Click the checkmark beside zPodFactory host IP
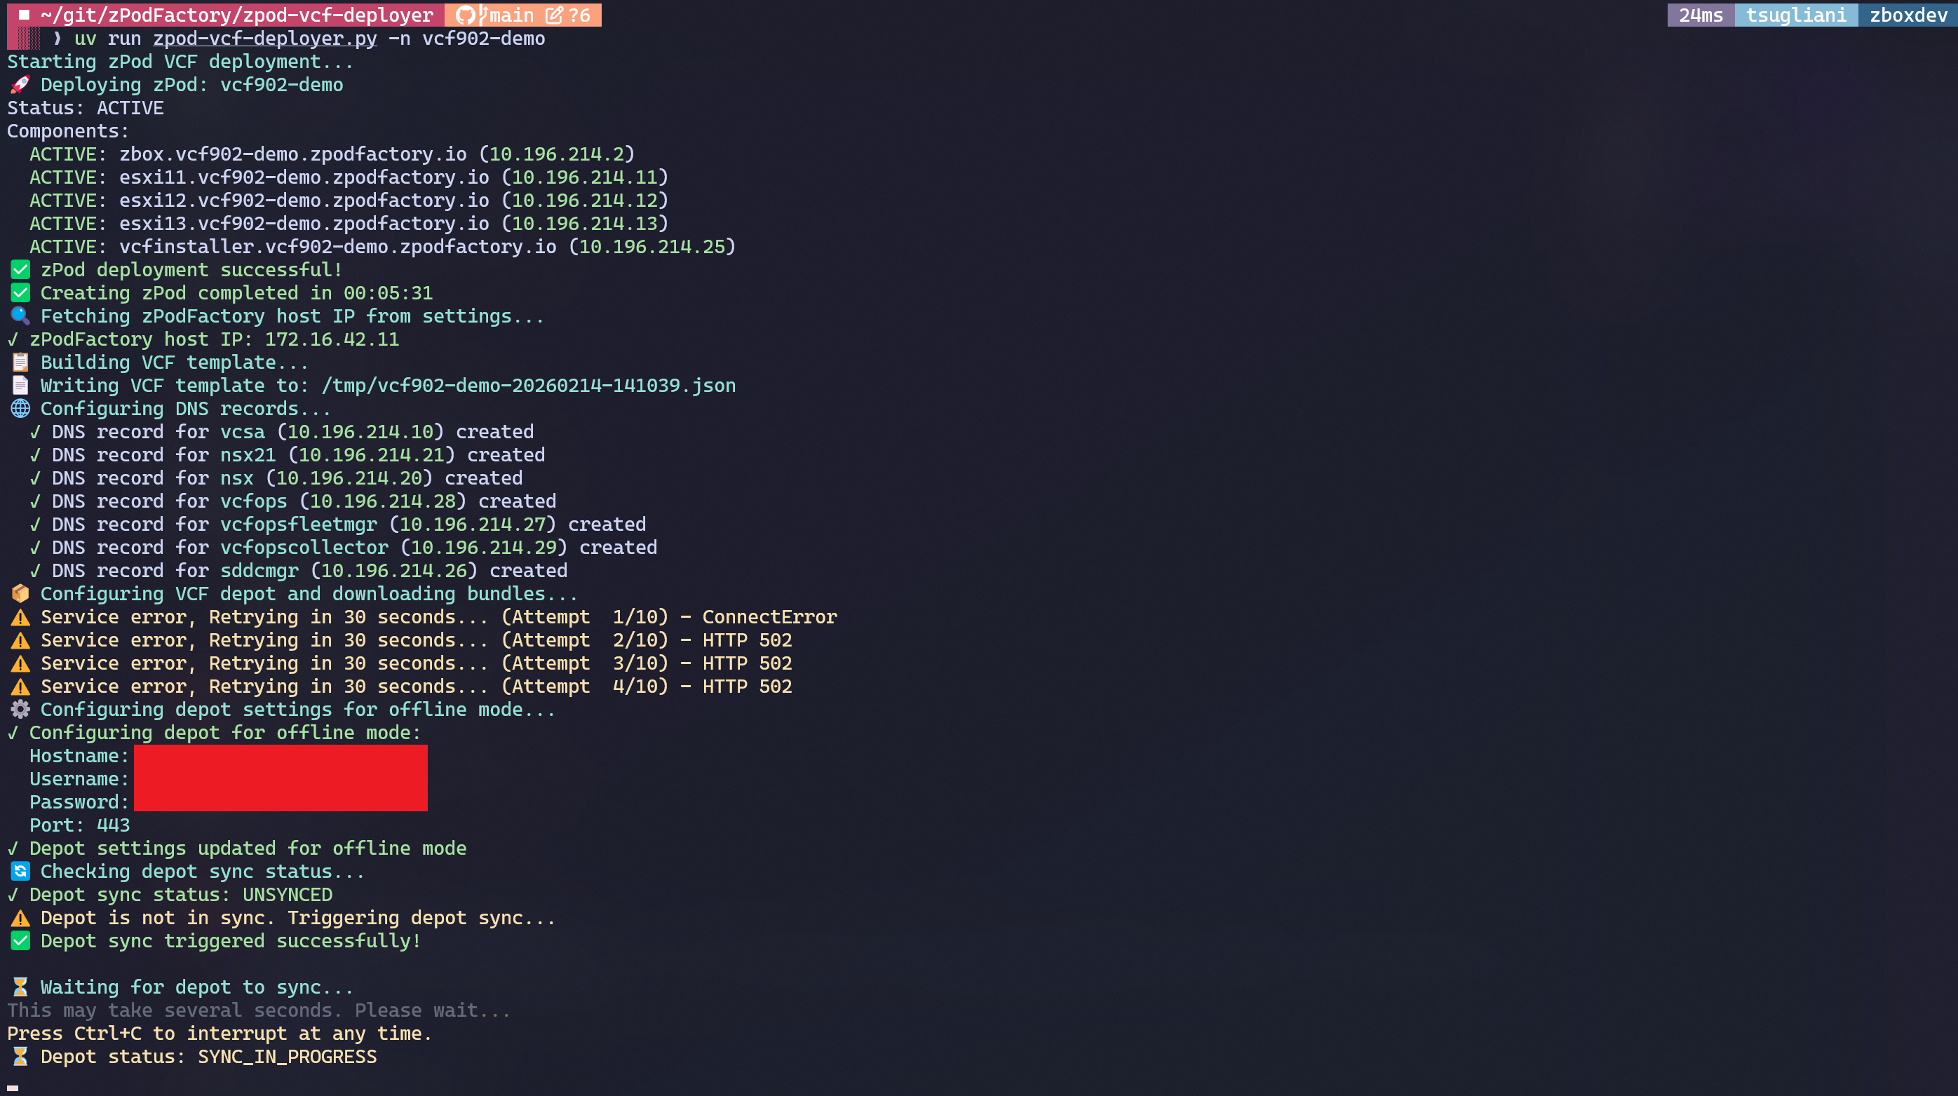 [13, 339]
